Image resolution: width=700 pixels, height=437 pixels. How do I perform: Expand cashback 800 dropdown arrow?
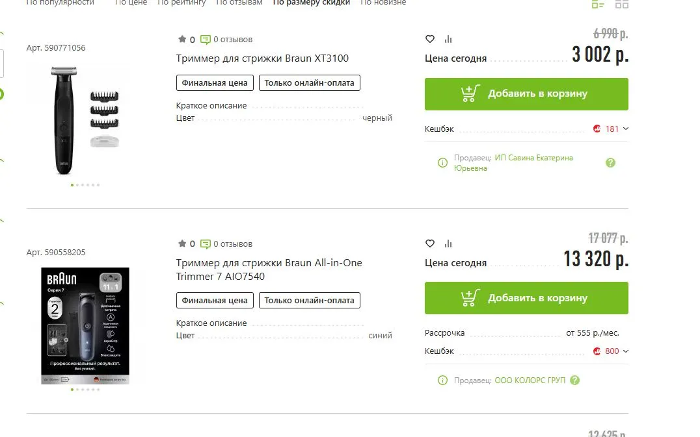[x=625, y=351]
